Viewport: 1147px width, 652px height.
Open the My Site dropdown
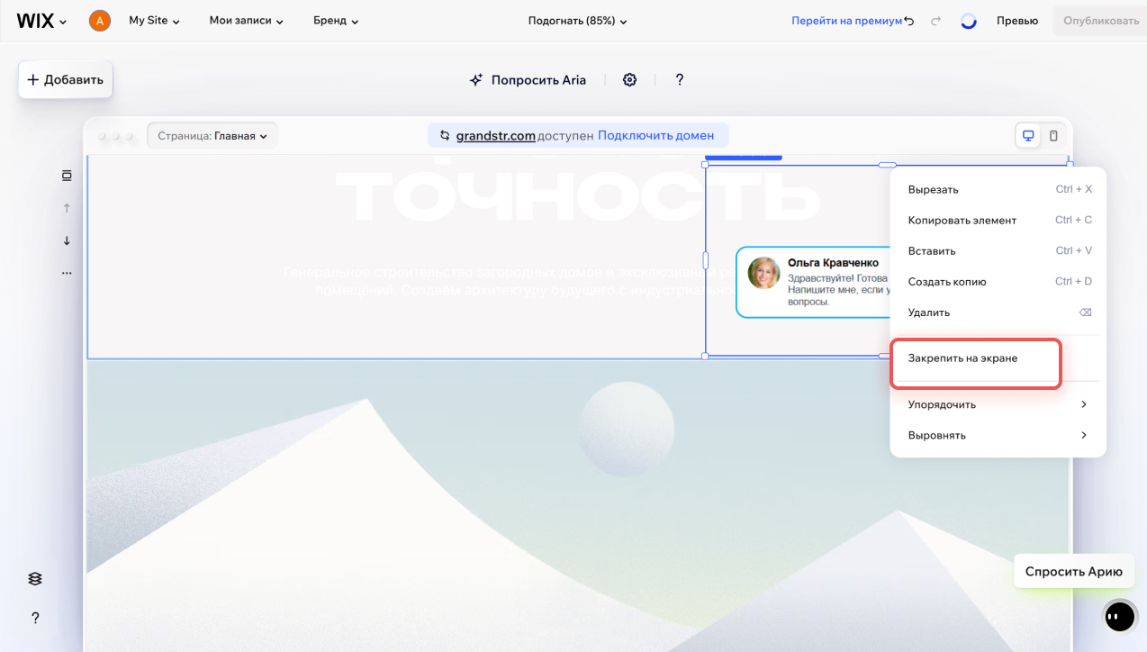pyautogui.click(x=154, y=21)
